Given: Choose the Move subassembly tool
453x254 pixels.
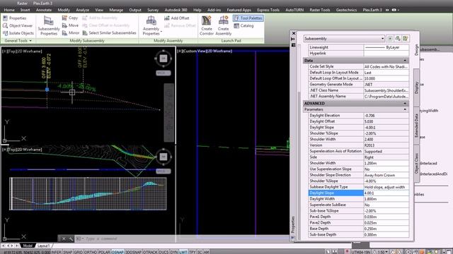Looking at the screenshot, I should point(70,25).
